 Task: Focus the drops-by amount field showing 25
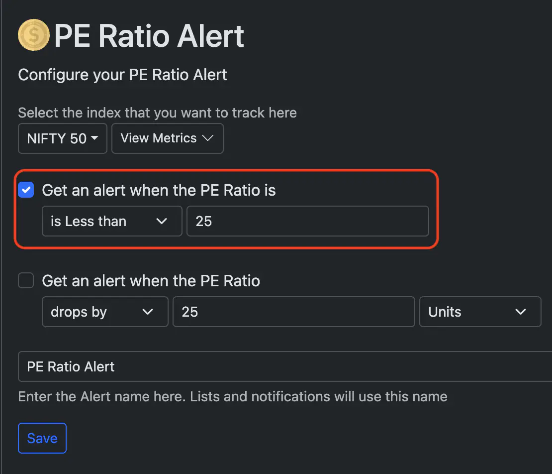(294, 312)
